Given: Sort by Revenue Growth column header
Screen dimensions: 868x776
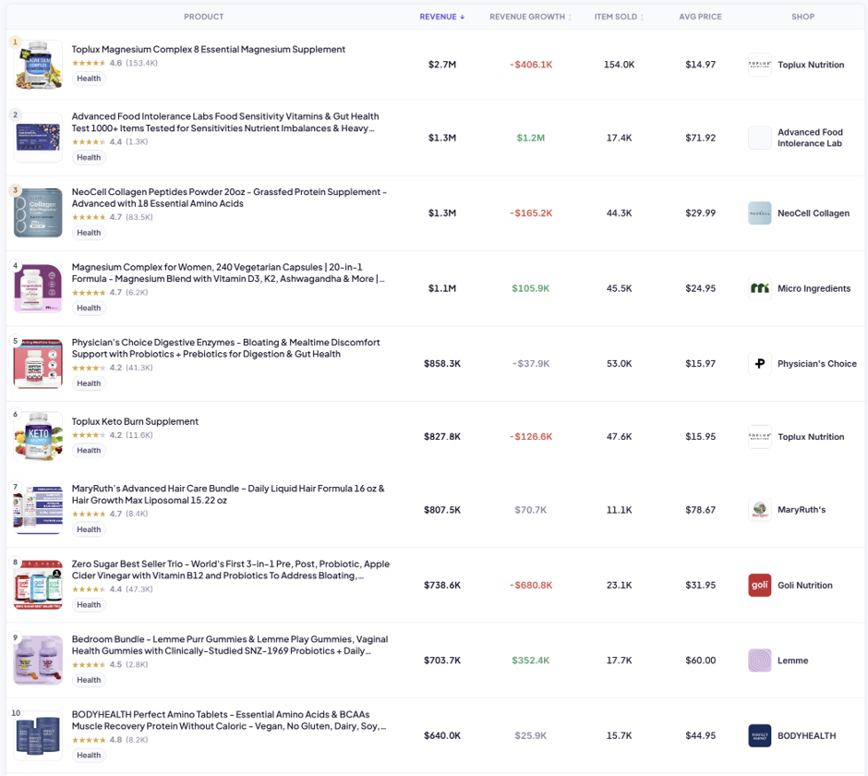Looking at the screenshot, I should [x=530, y=17].
